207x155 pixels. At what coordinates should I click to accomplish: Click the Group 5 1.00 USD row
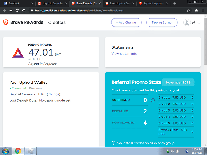point(176,123)
